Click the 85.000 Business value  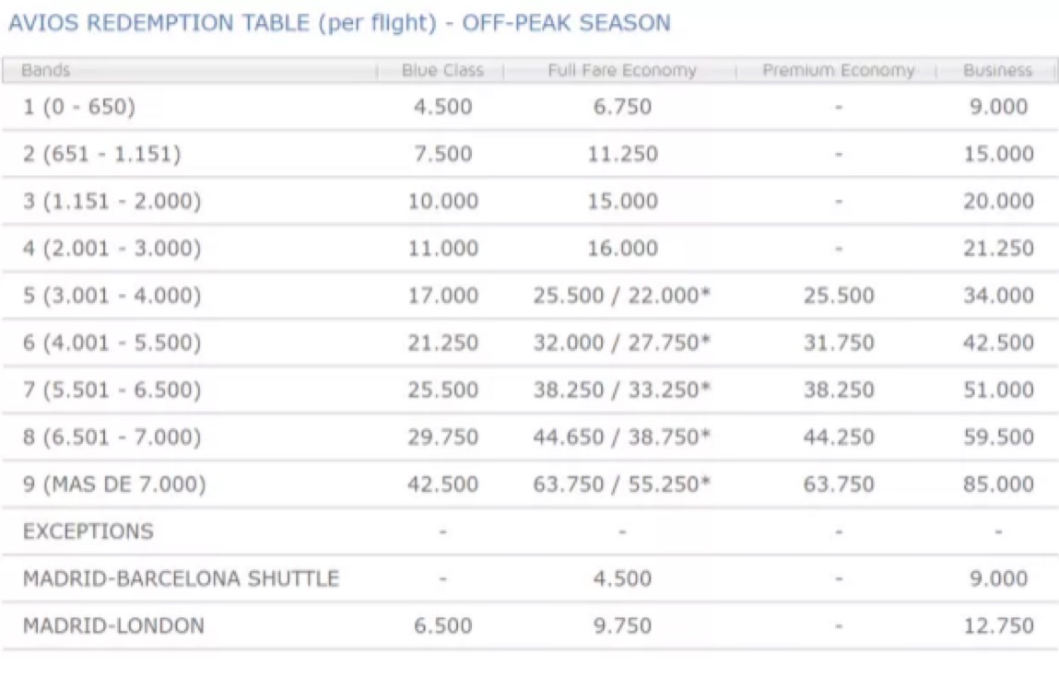(x=998, y=484)
